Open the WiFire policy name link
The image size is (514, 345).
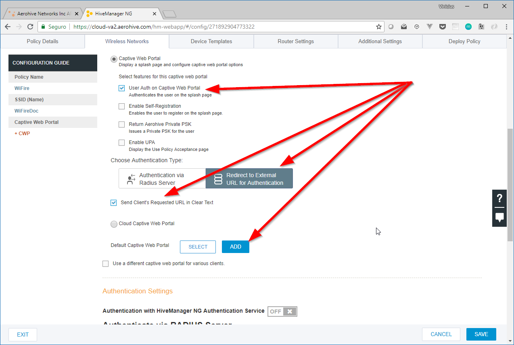pyautogui.click(x=22, y=88)
